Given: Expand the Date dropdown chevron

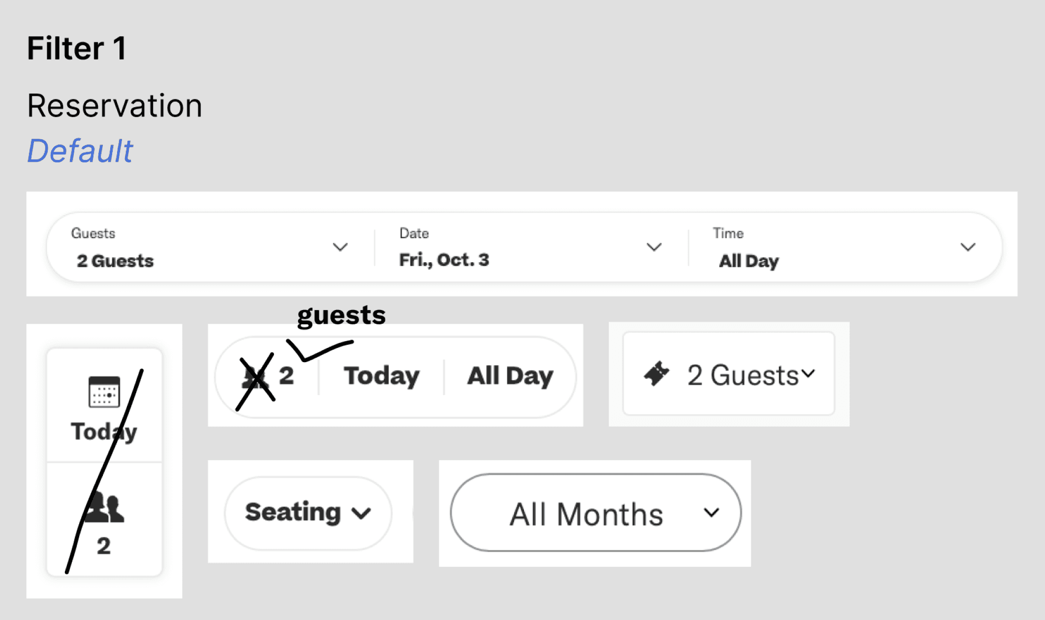Looking at the screenshot, I should (x=654, y=247).
